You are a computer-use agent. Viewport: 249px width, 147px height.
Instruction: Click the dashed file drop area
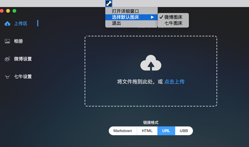[151, 71]
